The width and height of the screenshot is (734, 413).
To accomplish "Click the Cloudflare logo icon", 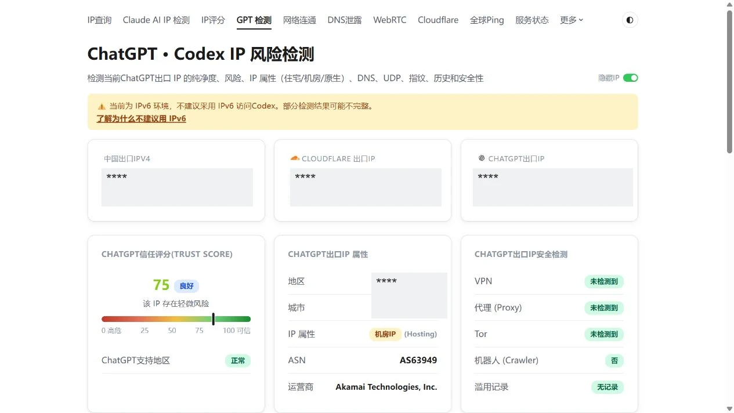I will click(x=295, y=158).
